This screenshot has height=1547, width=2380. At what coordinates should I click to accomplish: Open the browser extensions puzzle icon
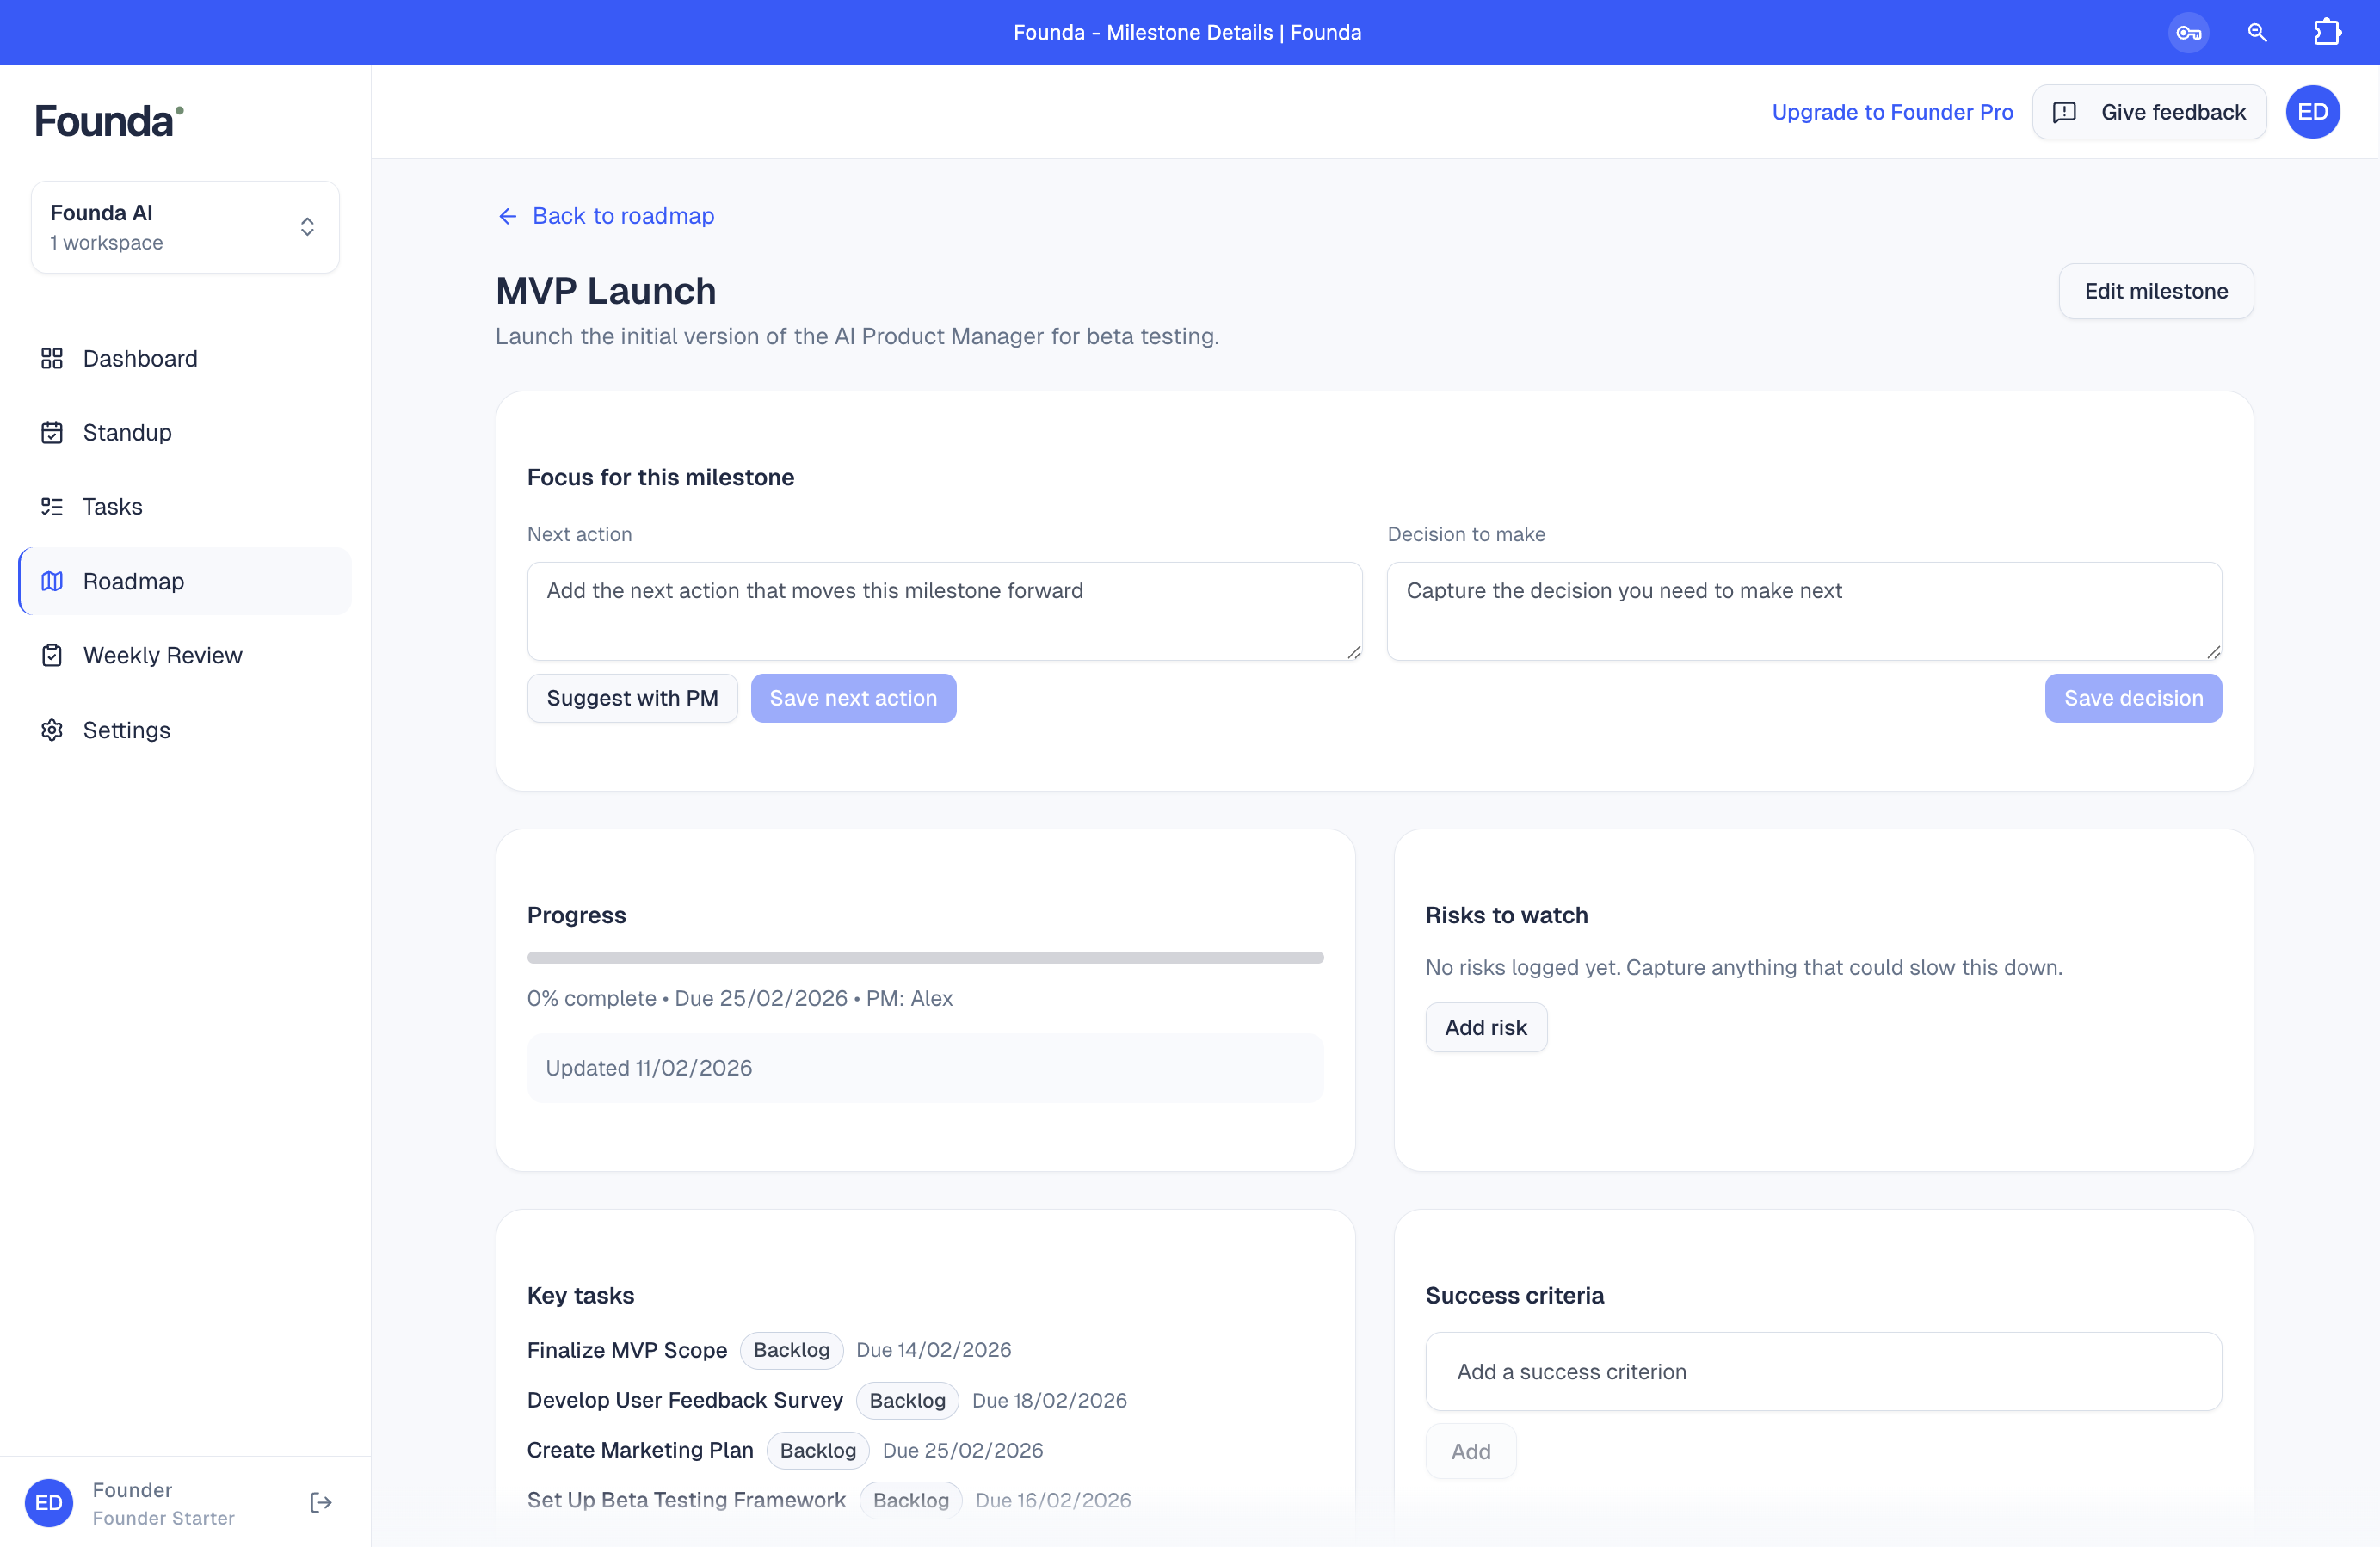[2327, 32]
